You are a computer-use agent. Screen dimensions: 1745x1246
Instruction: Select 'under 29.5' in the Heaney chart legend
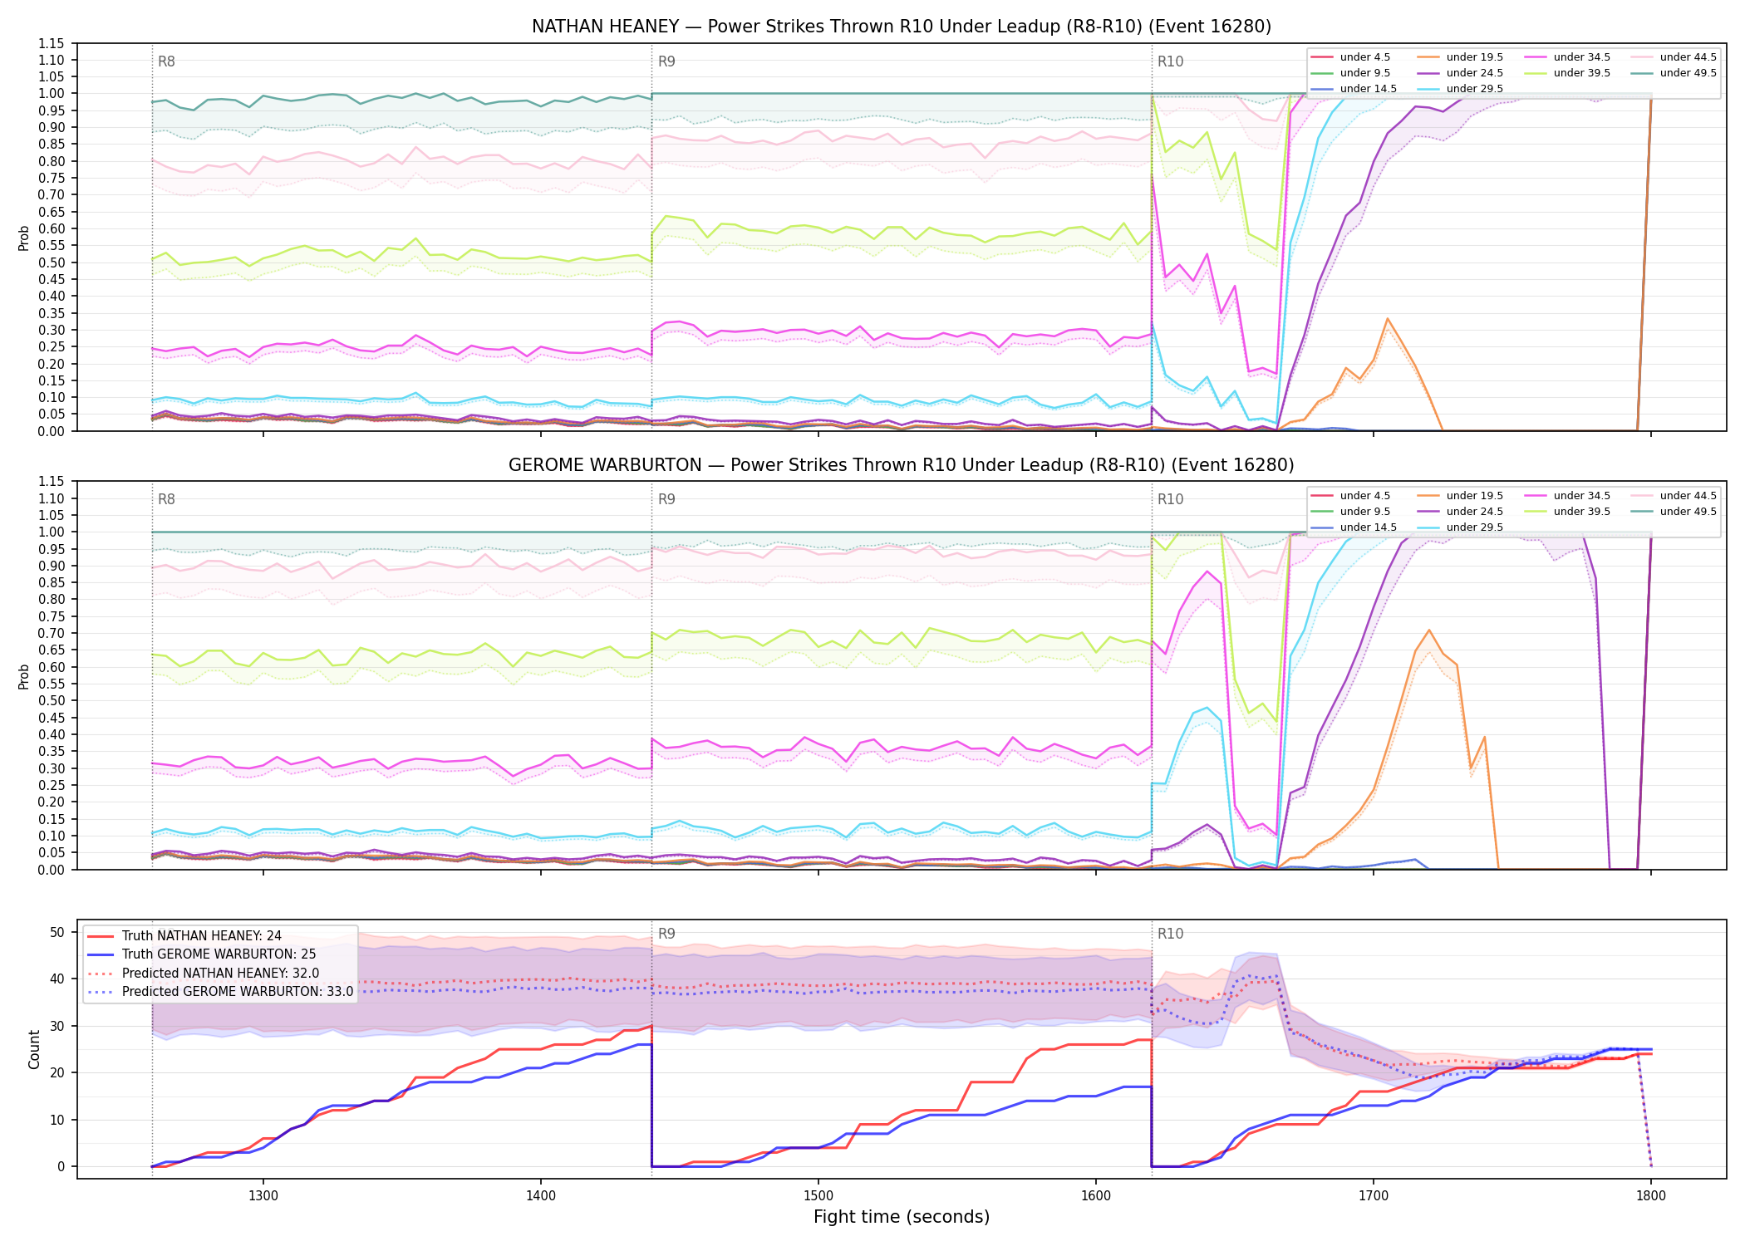[x=1475, y=89]
